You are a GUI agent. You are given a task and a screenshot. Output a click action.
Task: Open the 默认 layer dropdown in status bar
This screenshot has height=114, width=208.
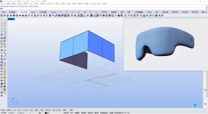click(x=47, y=113)
